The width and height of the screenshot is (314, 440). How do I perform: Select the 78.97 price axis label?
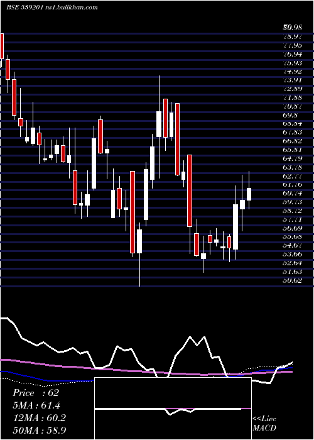tap(293, 36)
